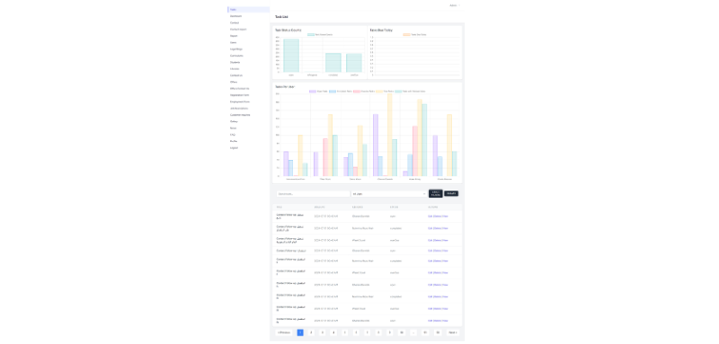Click Edit link in the first table row

pos(431,216)
